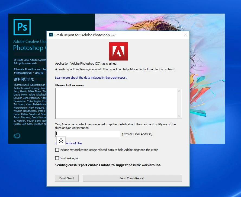Click the IME language indicator 英
This screenshot has height=197, width=241.
point(61,140)
